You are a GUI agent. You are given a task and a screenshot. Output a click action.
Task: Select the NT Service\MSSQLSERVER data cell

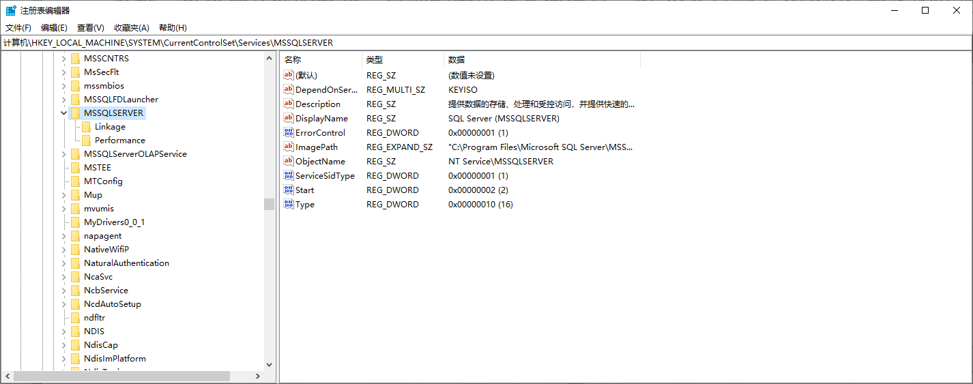[501, 161]
